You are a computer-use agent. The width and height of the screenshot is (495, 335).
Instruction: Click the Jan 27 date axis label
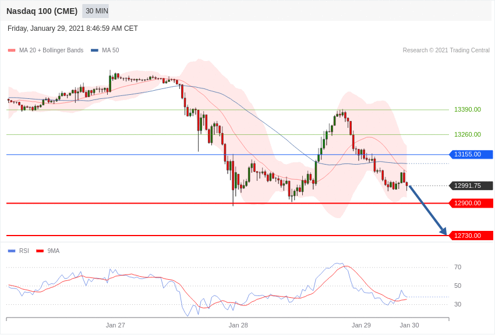tap(115, 325)
